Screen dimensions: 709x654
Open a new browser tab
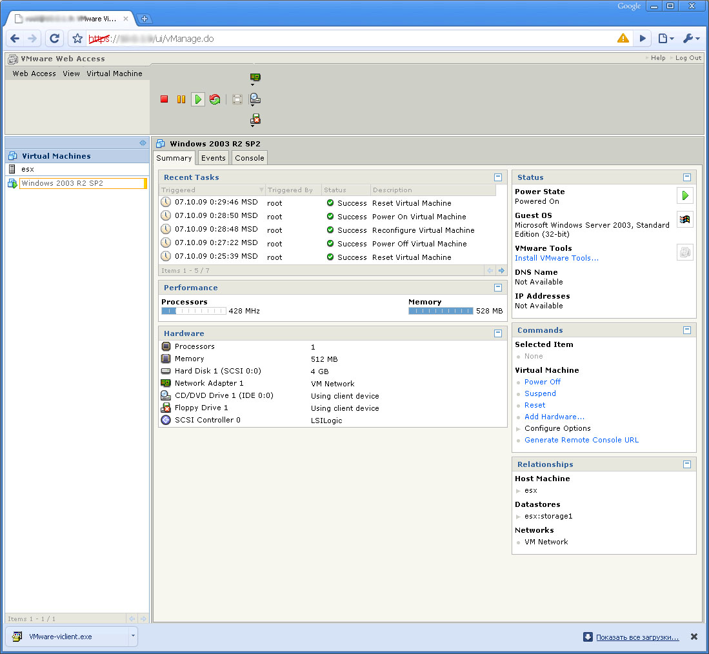145,19
